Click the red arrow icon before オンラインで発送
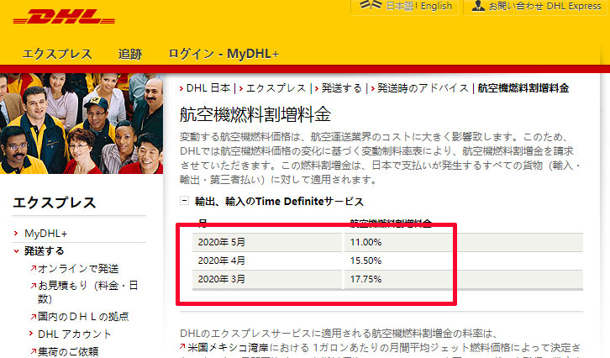610x358 pixels. (34, 268)
